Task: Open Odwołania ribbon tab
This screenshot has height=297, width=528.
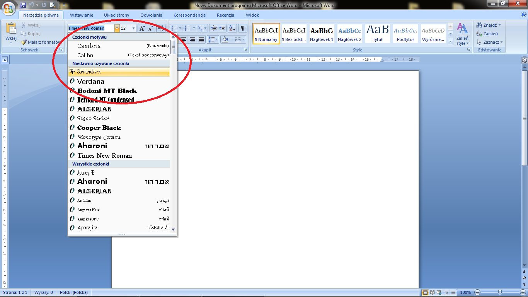Action: [152, 15]
